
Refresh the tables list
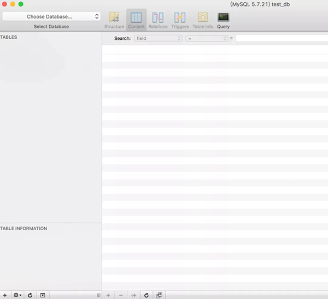(x=30, y=295)
